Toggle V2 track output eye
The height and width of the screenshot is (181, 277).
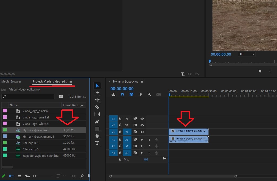pyautogui.click(x=142, y=125)
